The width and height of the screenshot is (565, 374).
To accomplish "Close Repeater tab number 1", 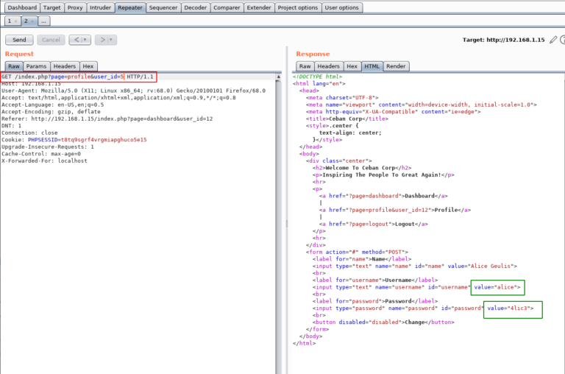I will 16,21.
